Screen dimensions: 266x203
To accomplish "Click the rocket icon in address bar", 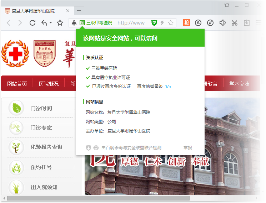I will click(x=74, y=23).
